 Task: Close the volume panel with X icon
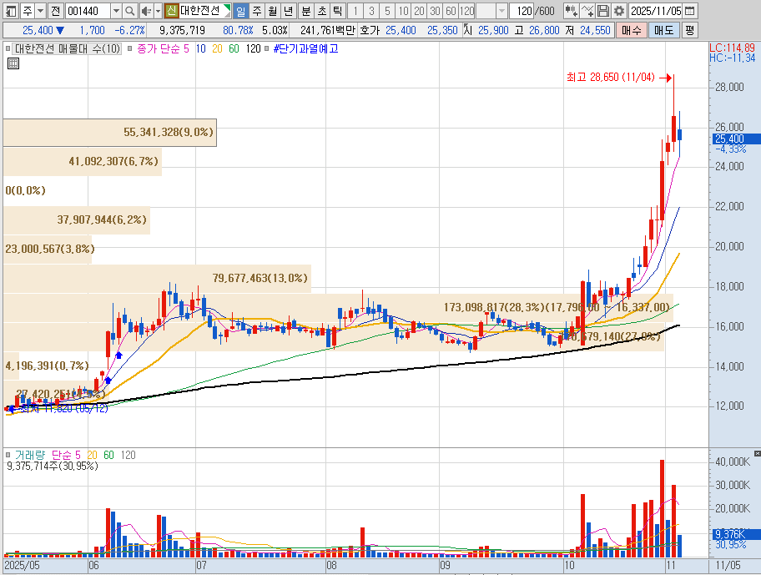click(x=757, y=453)
